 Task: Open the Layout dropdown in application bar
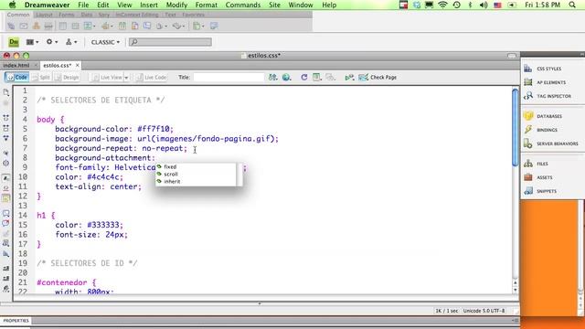coord(32,42)
